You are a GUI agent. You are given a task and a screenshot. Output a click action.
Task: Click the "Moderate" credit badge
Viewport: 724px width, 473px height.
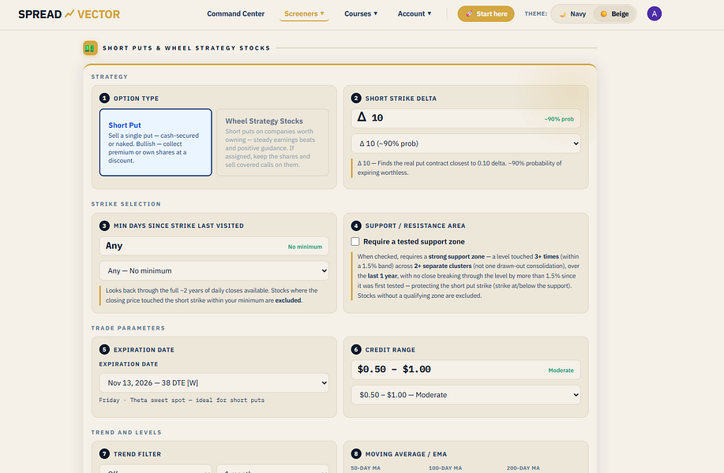pos(561,371)
